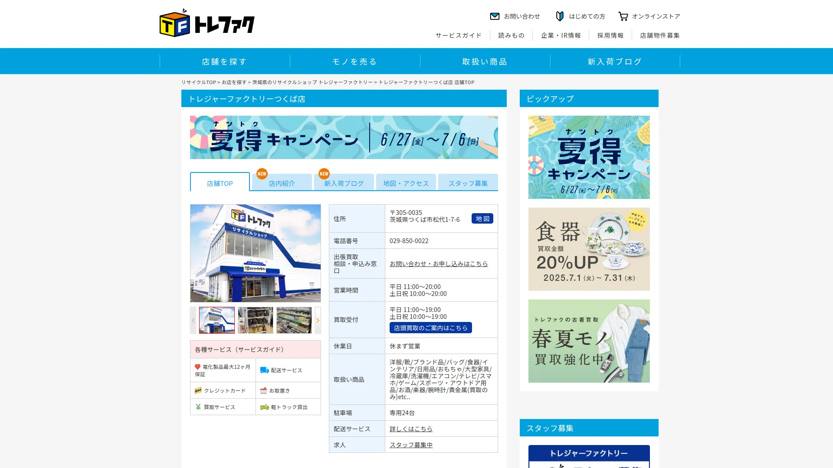The image size is (833, 468).
Task: Click the envelope contact icon
Action: [x=495, y=16]
